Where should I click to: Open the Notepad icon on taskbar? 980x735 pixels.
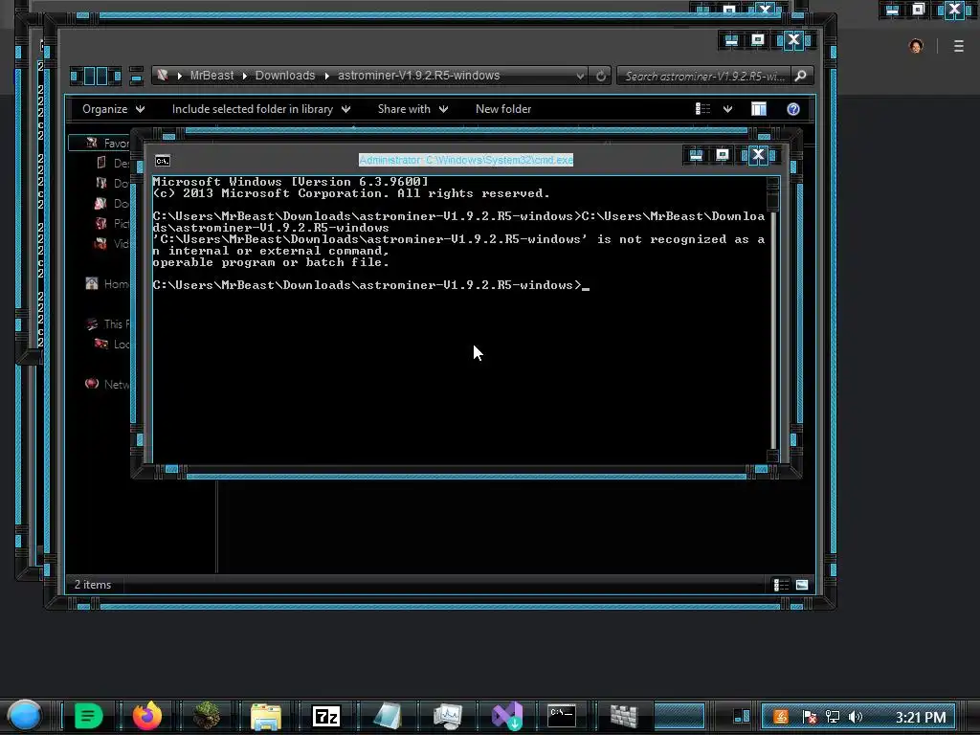[x=388, y=716]
